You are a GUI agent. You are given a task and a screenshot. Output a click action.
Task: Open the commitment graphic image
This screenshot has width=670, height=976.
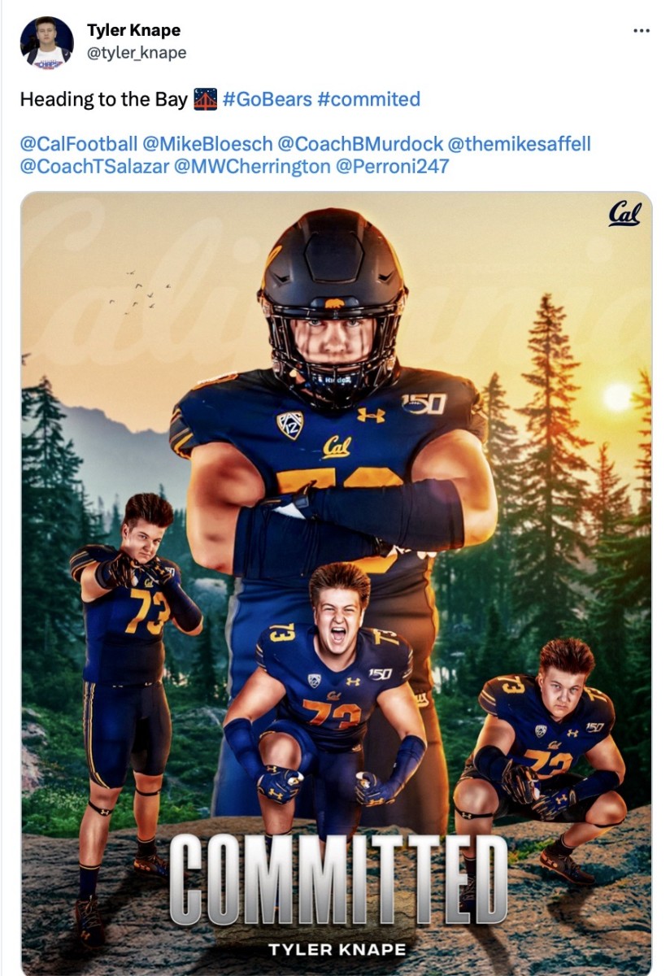(336, 583)
